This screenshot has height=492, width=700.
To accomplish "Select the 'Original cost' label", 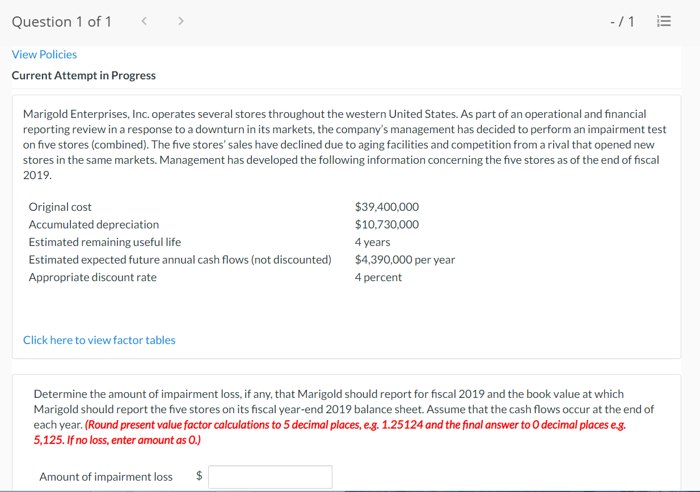I will (60, 207).
